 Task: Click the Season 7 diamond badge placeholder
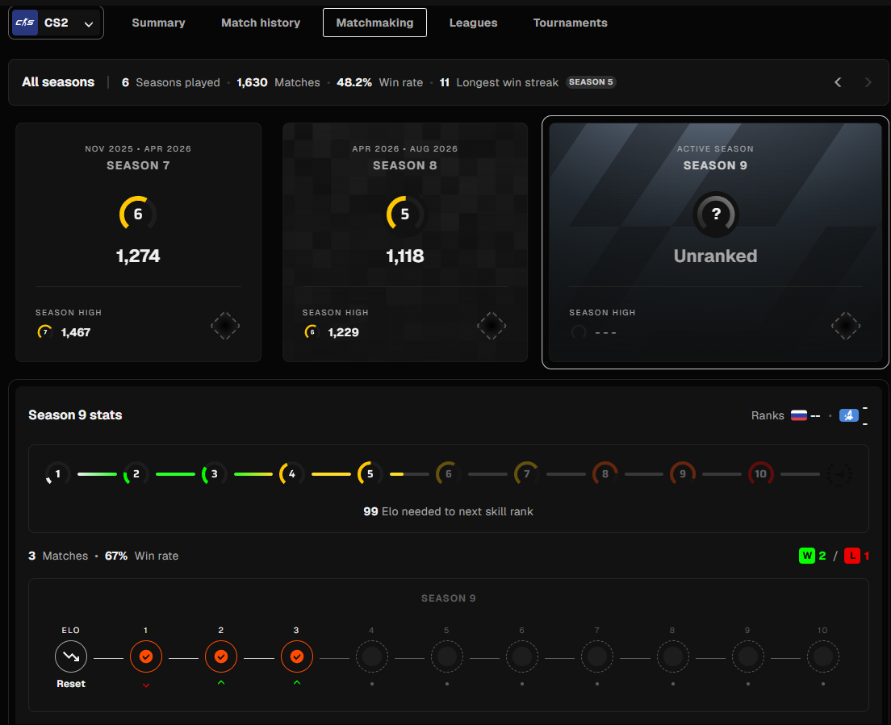click(225, 326)
